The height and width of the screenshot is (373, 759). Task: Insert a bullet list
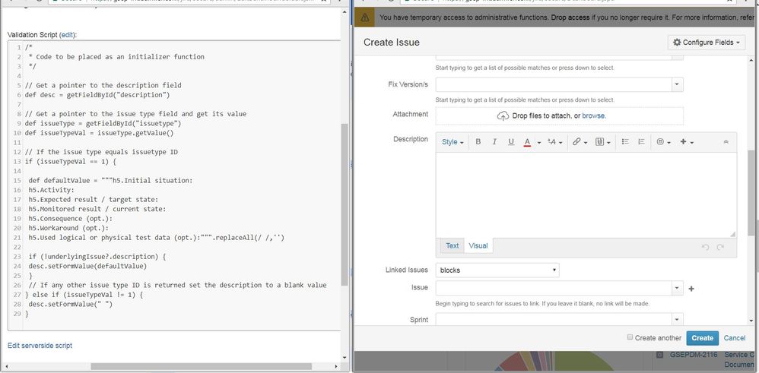625,142
